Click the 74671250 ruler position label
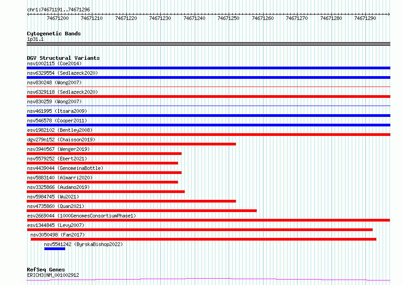The width and height of the screenshot is (403, 285). point(229,18)
